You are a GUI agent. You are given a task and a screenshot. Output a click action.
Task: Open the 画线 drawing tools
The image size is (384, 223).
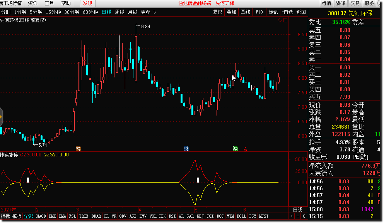pos(246,12)
